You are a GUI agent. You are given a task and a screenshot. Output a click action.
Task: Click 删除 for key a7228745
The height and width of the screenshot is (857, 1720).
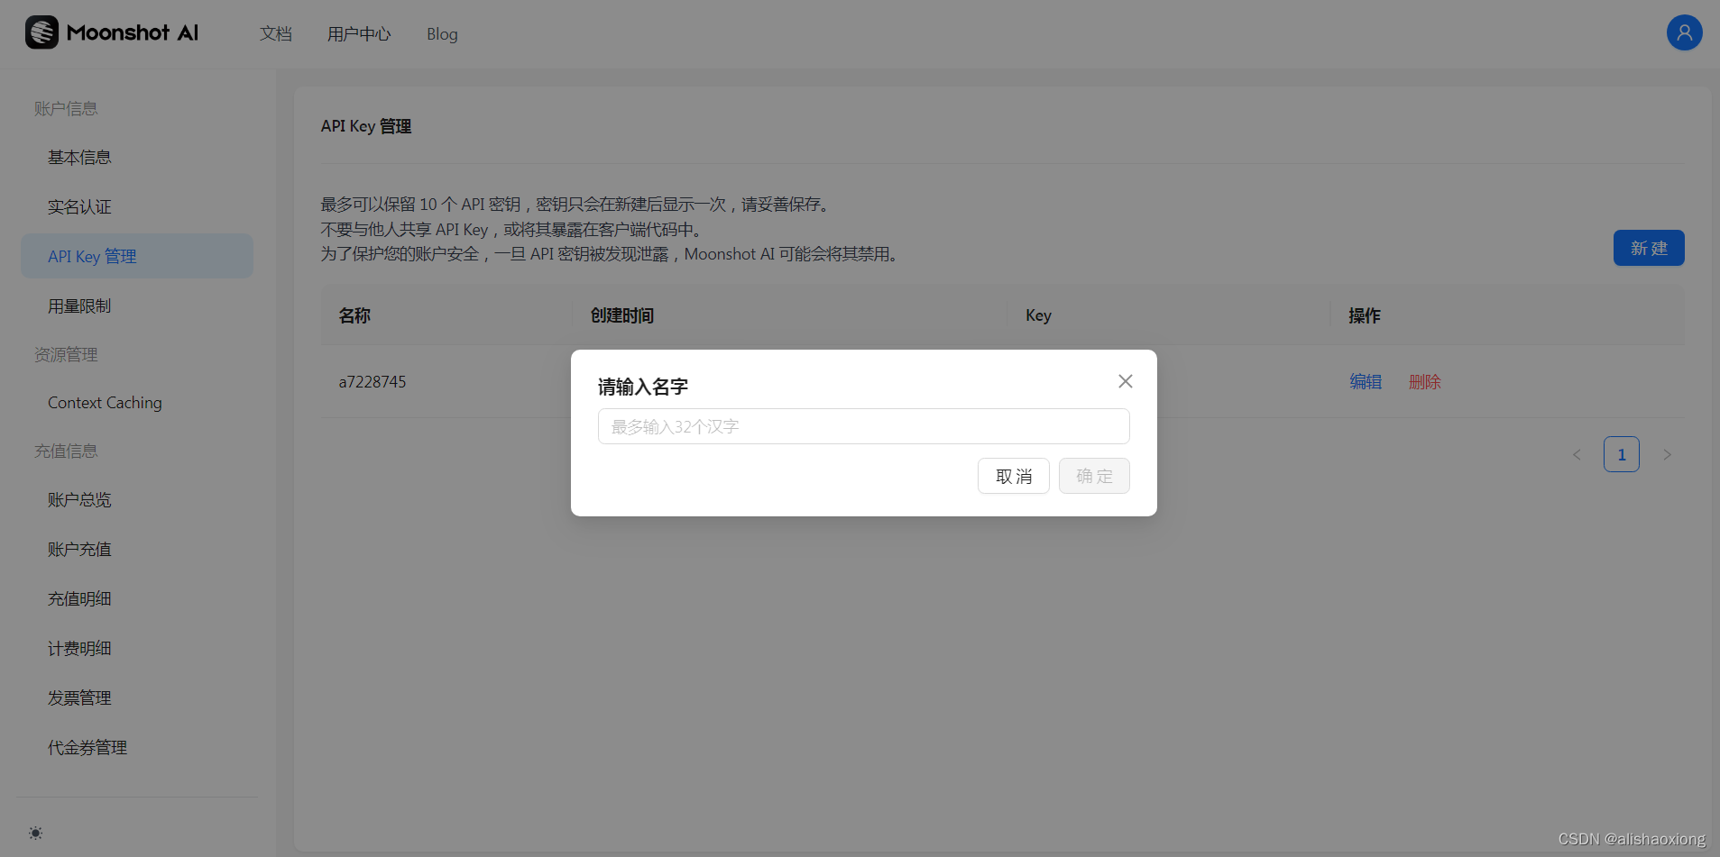click(1425, 381)
